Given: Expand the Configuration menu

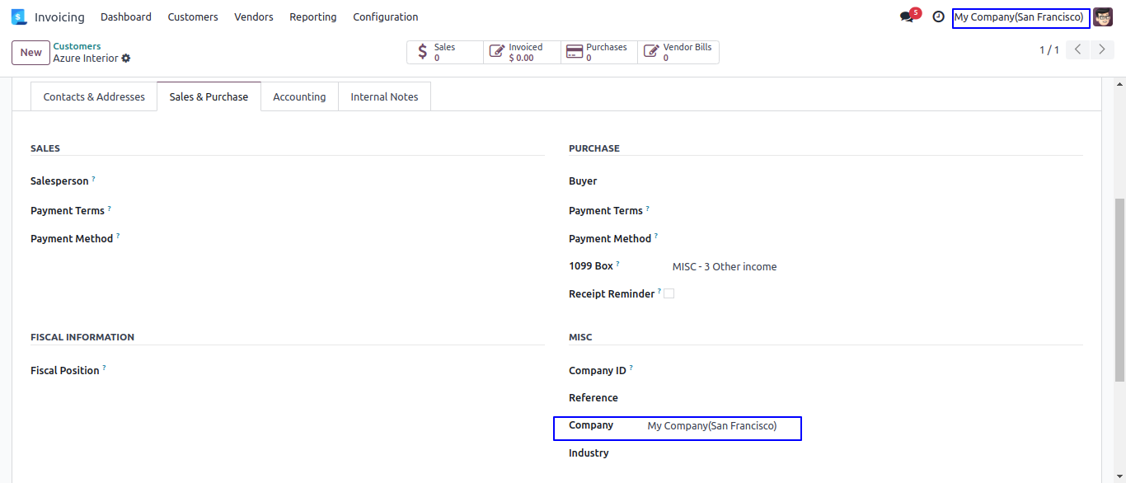Looking at the screenshot, I should pos(385,17).
